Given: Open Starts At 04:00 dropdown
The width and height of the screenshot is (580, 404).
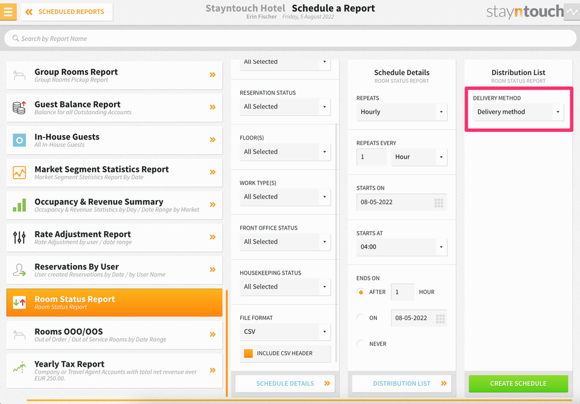Looking at the screenshot, I should 402,247.
